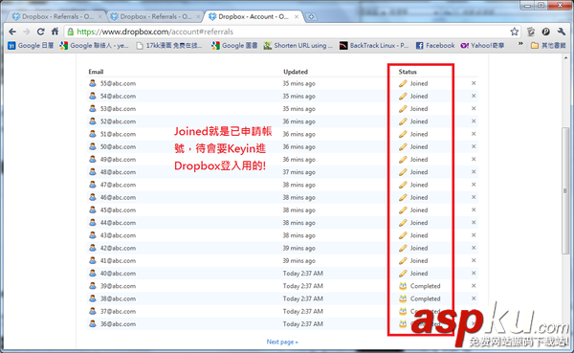
Task: Select the 48@abc.com email entry
Action: 118,172
